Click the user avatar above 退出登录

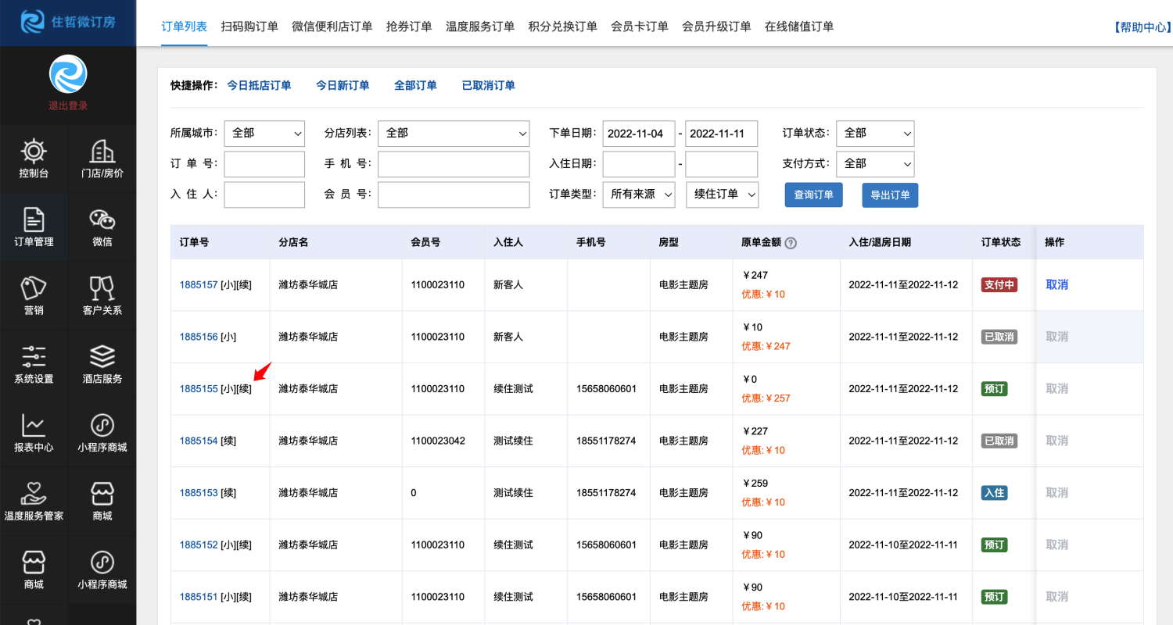coord(68,74)
